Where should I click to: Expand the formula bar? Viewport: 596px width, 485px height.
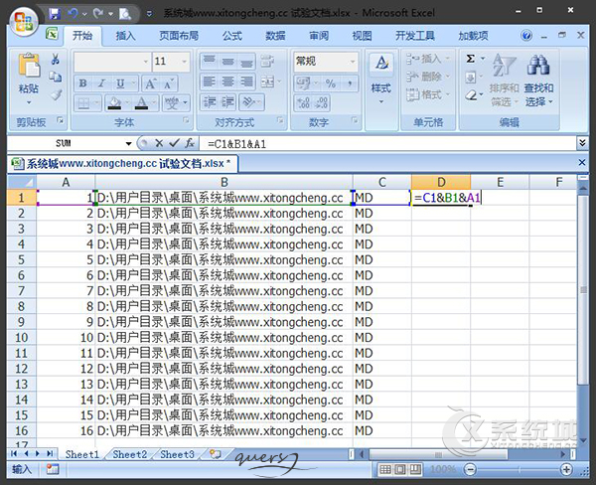click(x=582, y=143)
